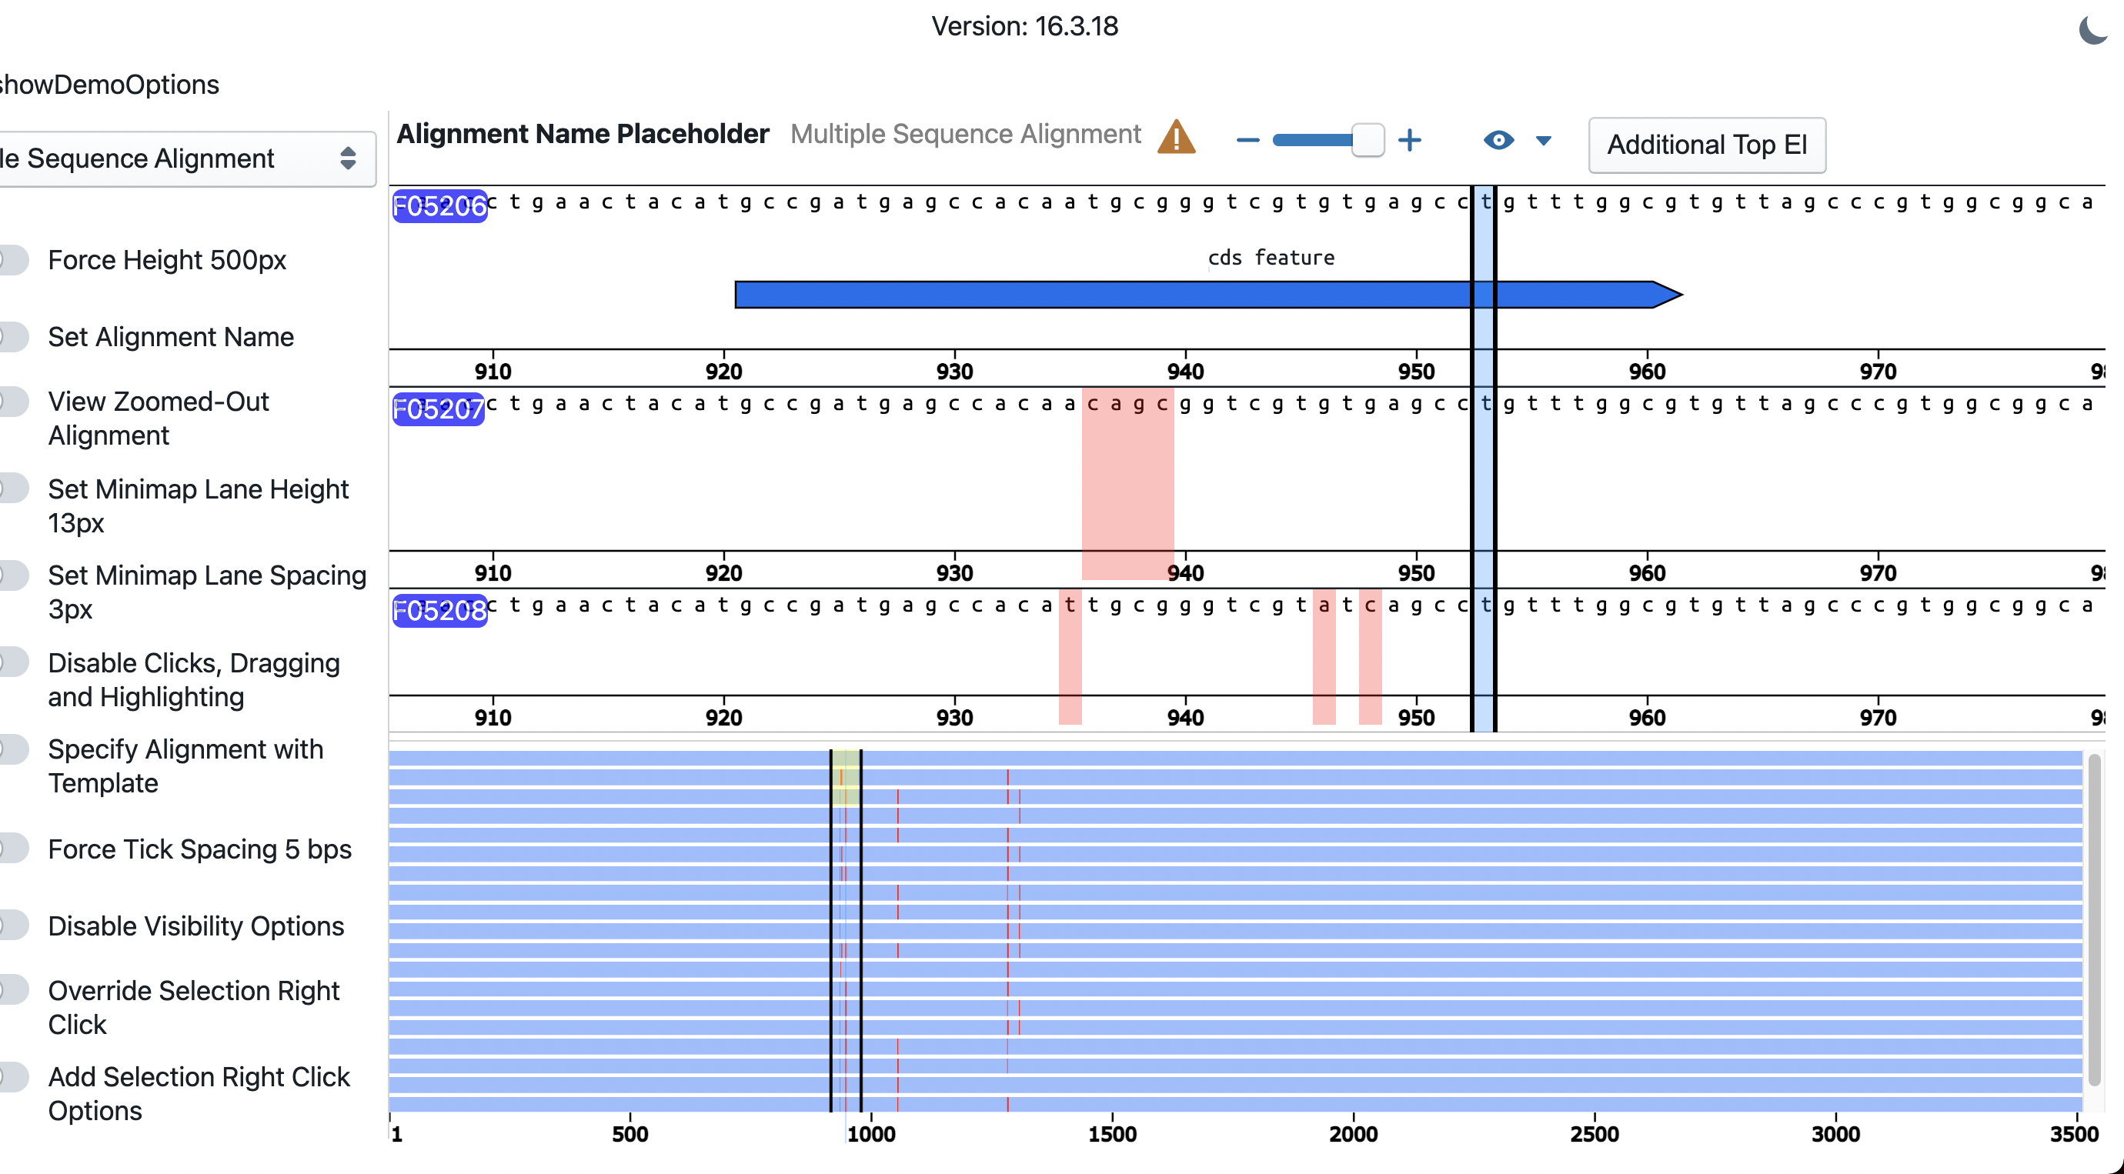Click the plus zoom-in icon

1410,140
